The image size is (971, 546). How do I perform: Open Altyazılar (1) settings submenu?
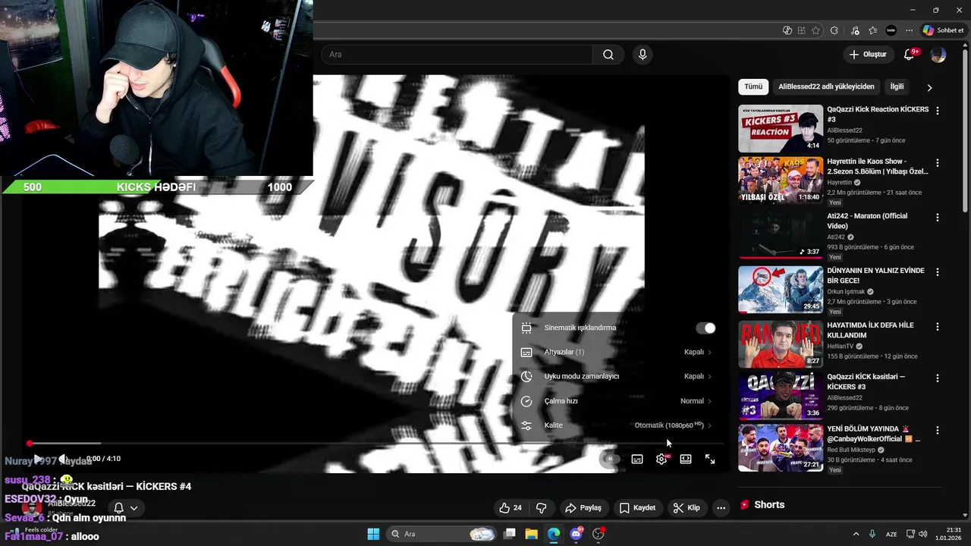[x=616, y=352]
